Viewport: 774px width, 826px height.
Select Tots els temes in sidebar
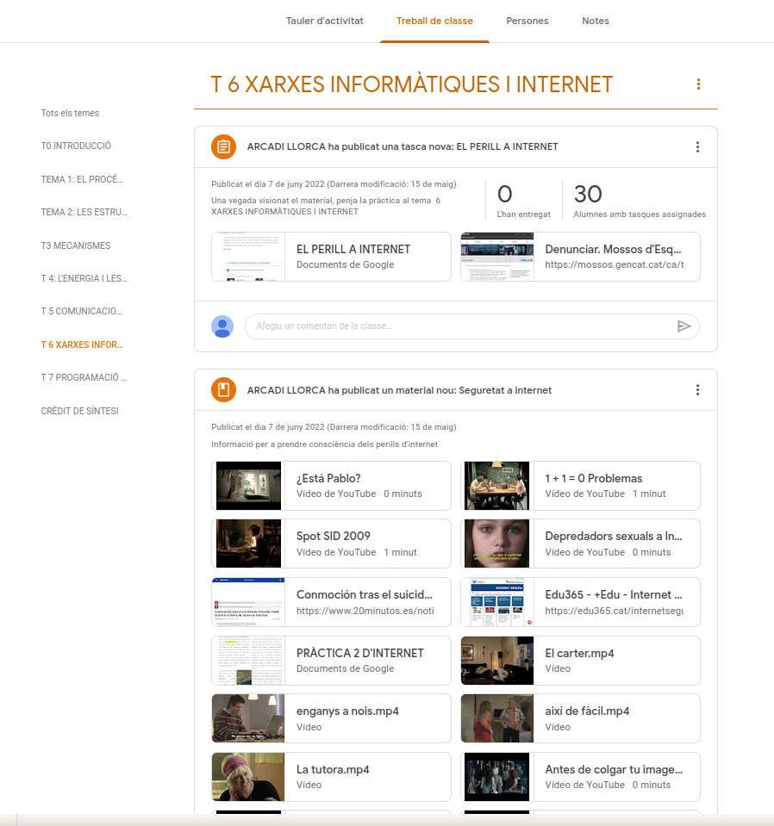point(70,113)
